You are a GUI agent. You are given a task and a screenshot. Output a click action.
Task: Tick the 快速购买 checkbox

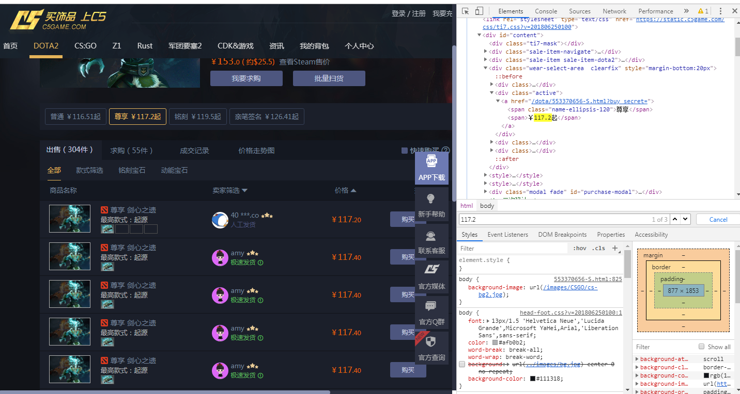(405, 151)
